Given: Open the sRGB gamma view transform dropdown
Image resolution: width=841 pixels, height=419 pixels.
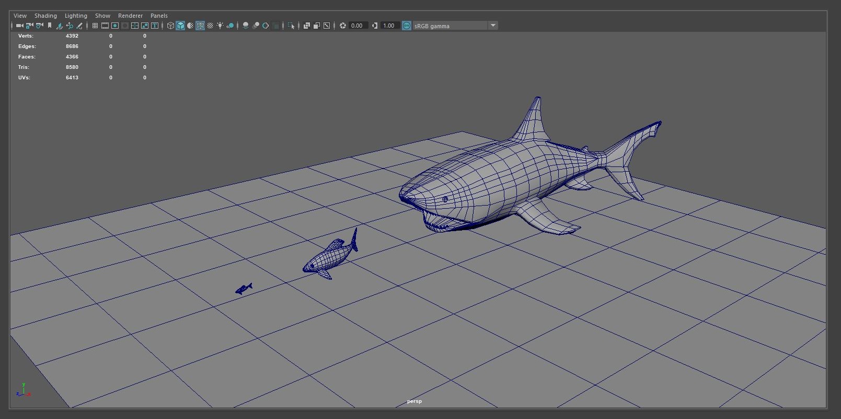Looking at the screenshot, I should click(x=492, y=26).
